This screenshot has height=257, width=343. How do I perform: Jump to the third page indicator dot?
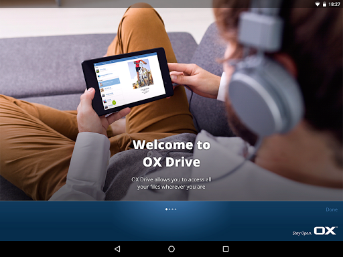tap(172, 209)
